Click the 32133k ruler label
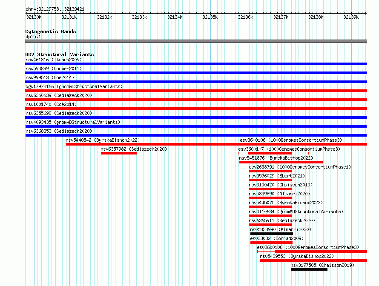Viewport: 379px width, 286px height. click(x=139, y=17)
